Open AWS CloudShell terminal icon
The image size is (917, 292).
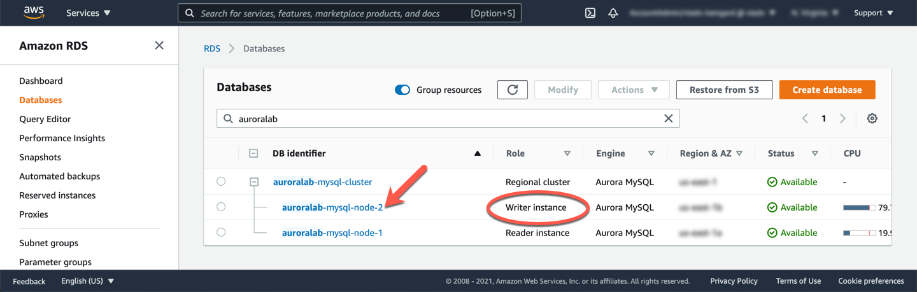tap(590, 13)
